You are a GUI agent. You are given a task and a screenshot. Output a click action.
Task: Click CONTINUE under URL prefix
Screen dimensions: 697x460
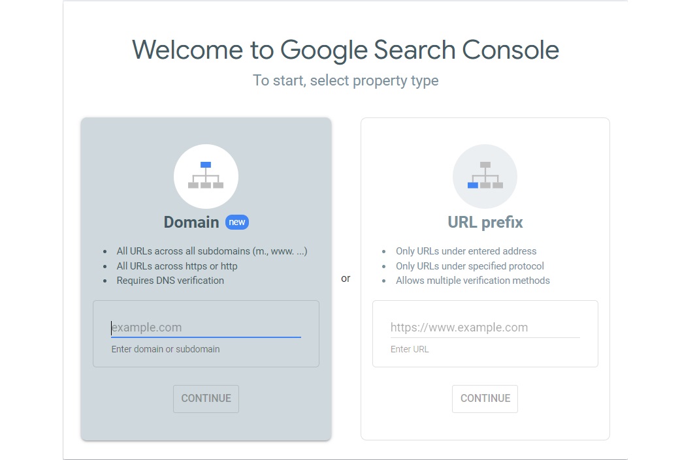point(485,398)
